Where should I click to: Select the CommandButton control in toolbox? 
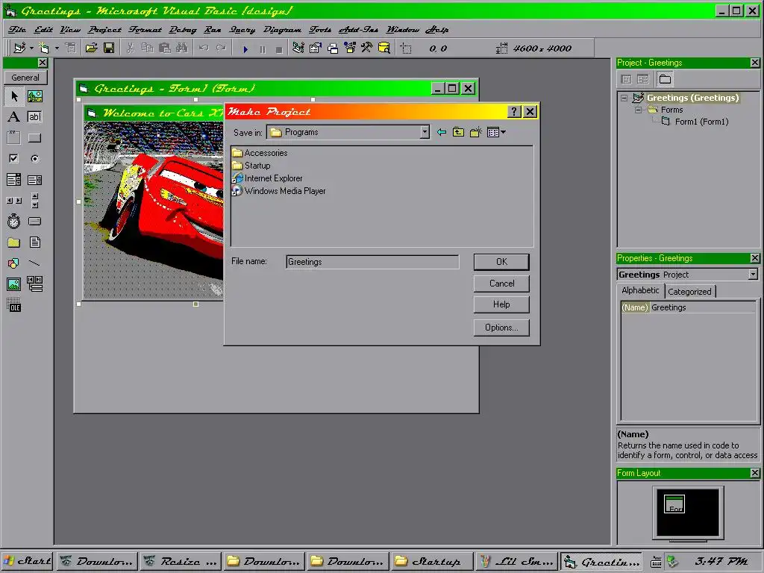click(x=34, y=138)
